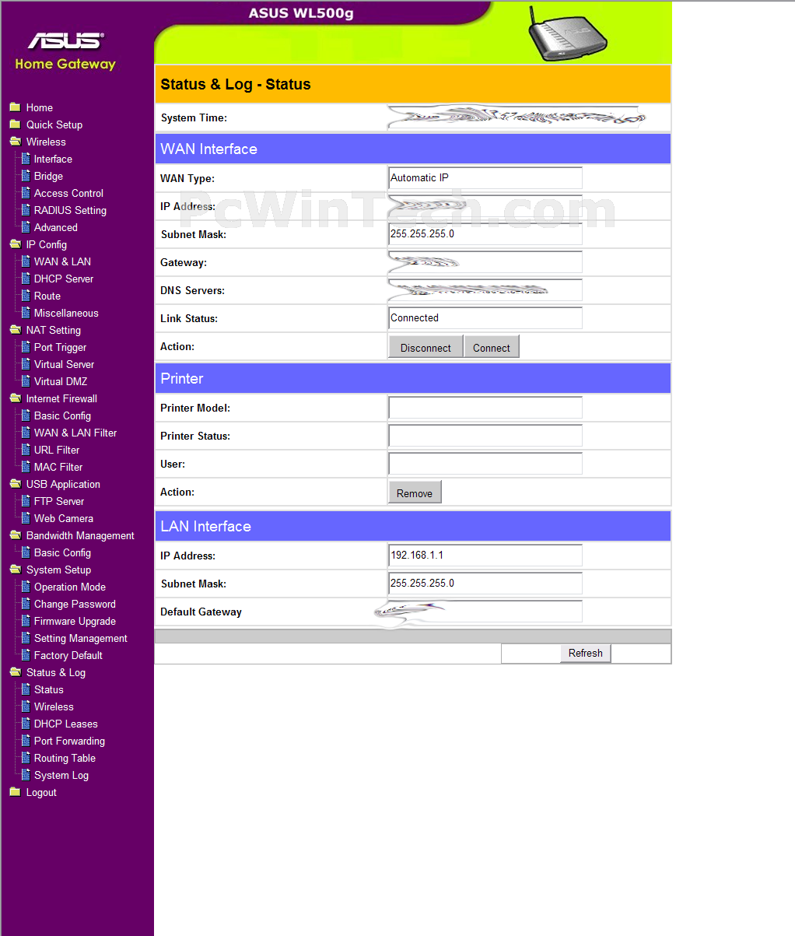Click the LAN Subnet Mask field
The height and width of the screenshot is (936, 795).
[x=485, y=584]
